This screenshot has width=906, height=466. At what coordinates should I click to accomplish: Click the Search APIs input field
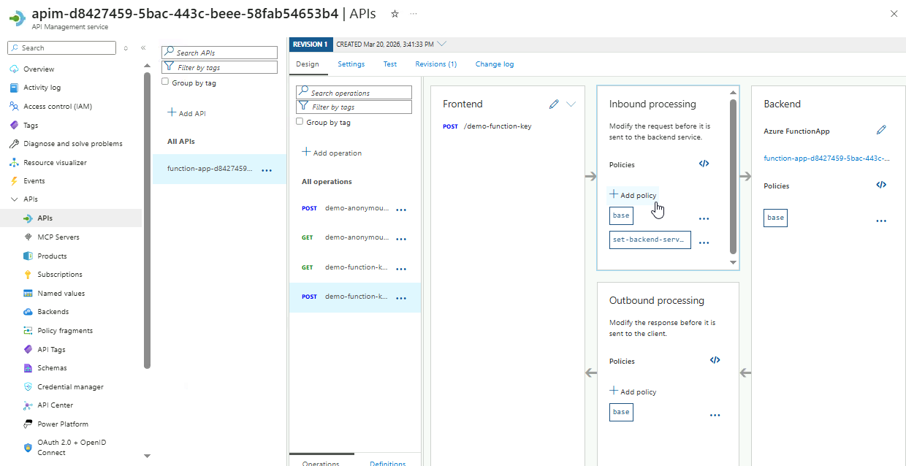point(225,53)
